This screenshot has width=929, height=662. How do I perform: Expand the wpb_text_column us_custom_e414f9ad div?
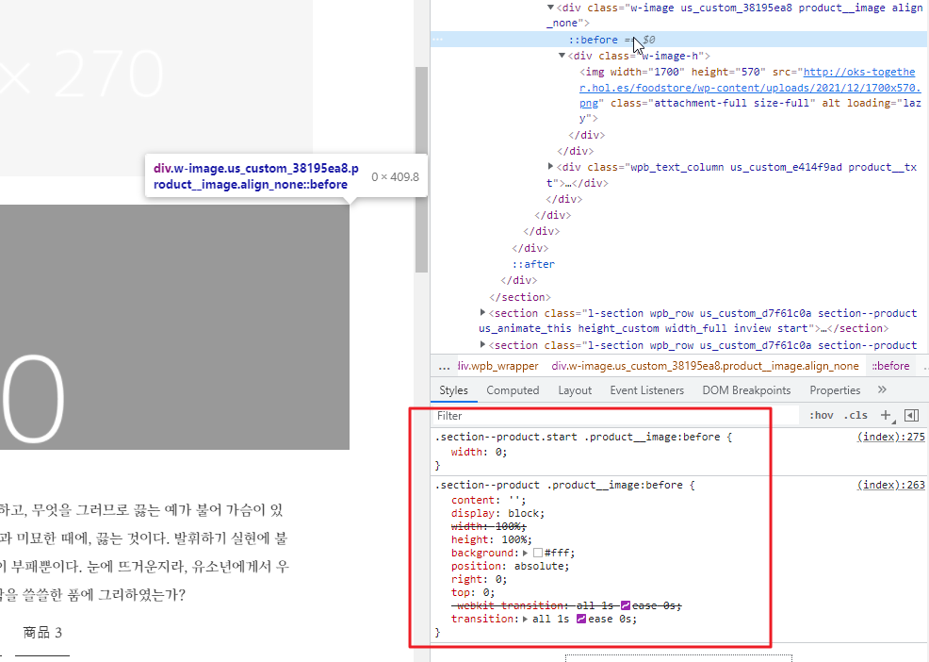pos(550,167)
